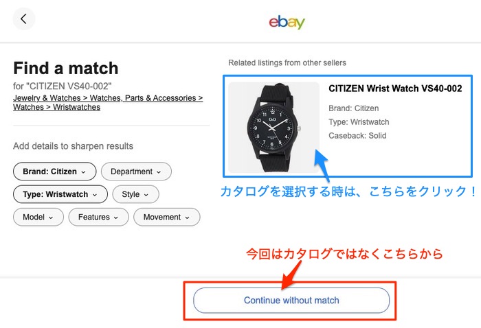Select the CITIZEN Wrist Watch VS40-002 title
The image size is (481, 328).
pos(395,89)
